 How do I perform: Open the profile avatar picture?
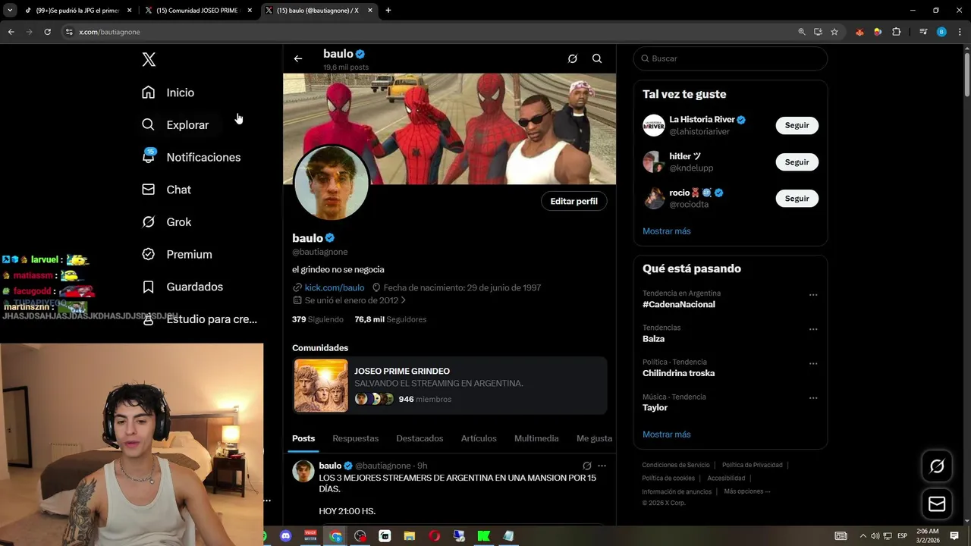pyautogui.click(x=331, y=183)
